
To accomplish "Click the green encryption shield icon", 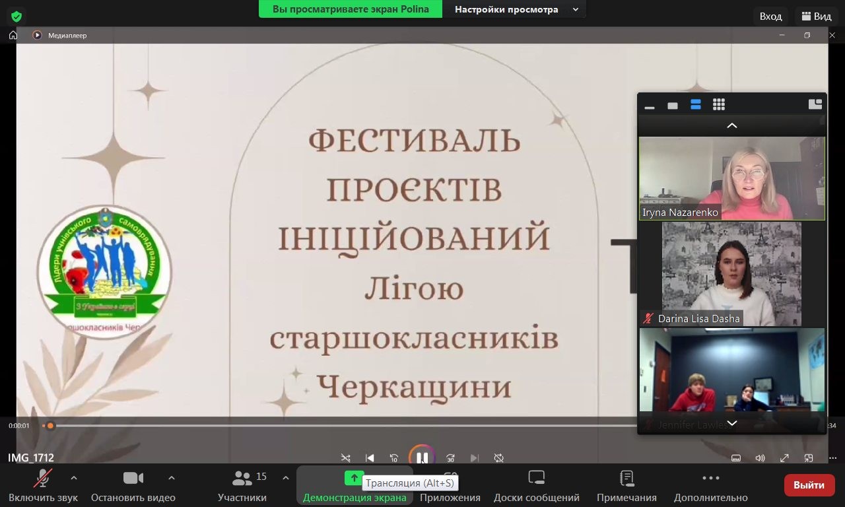I will [x=17, y=17].
